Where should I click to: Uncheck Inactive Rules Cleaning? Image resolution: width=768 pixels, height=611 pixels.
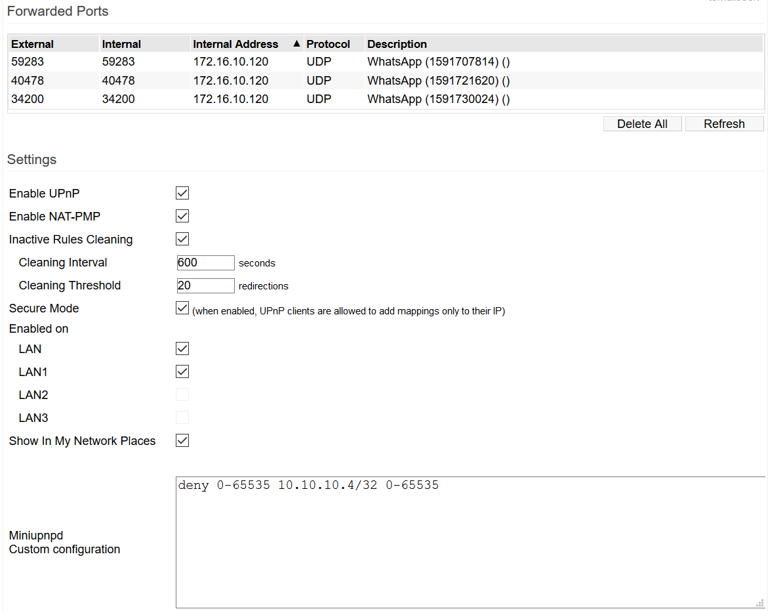coord(182,239)
